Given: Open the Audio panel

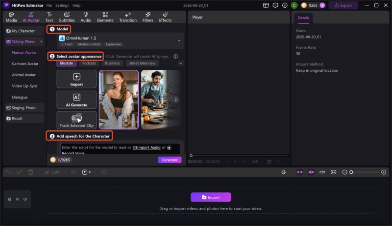Looking at the screenshot, I should 86,17.
